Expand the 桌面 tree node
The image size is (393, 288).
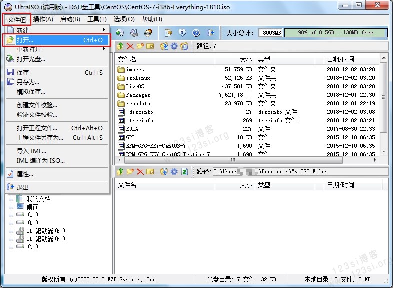[11, 207]
